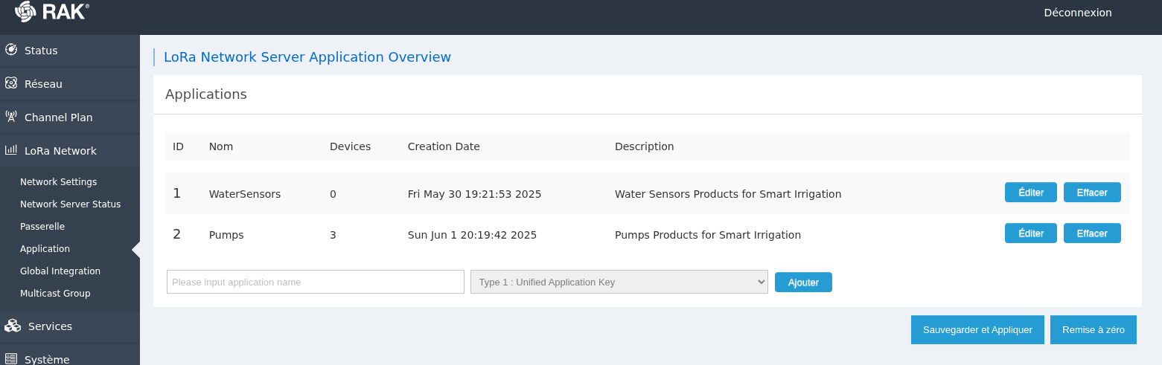
Task: Go to Passerelle settings
Action: (x=42, y=227)
